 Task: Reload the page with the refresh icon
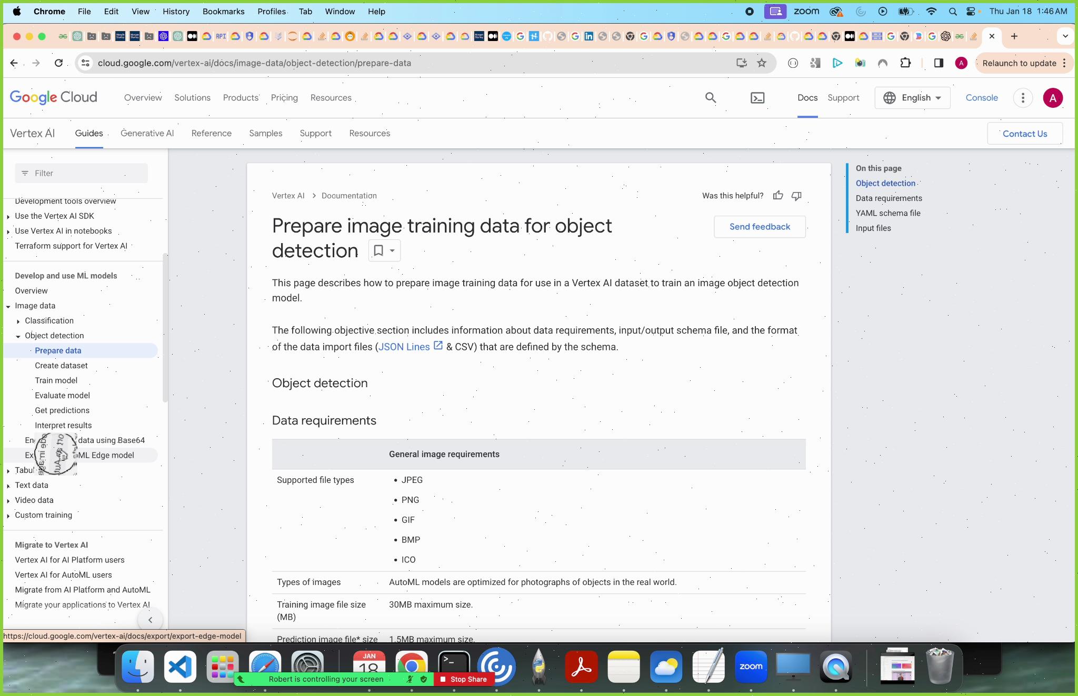(58, 63)
